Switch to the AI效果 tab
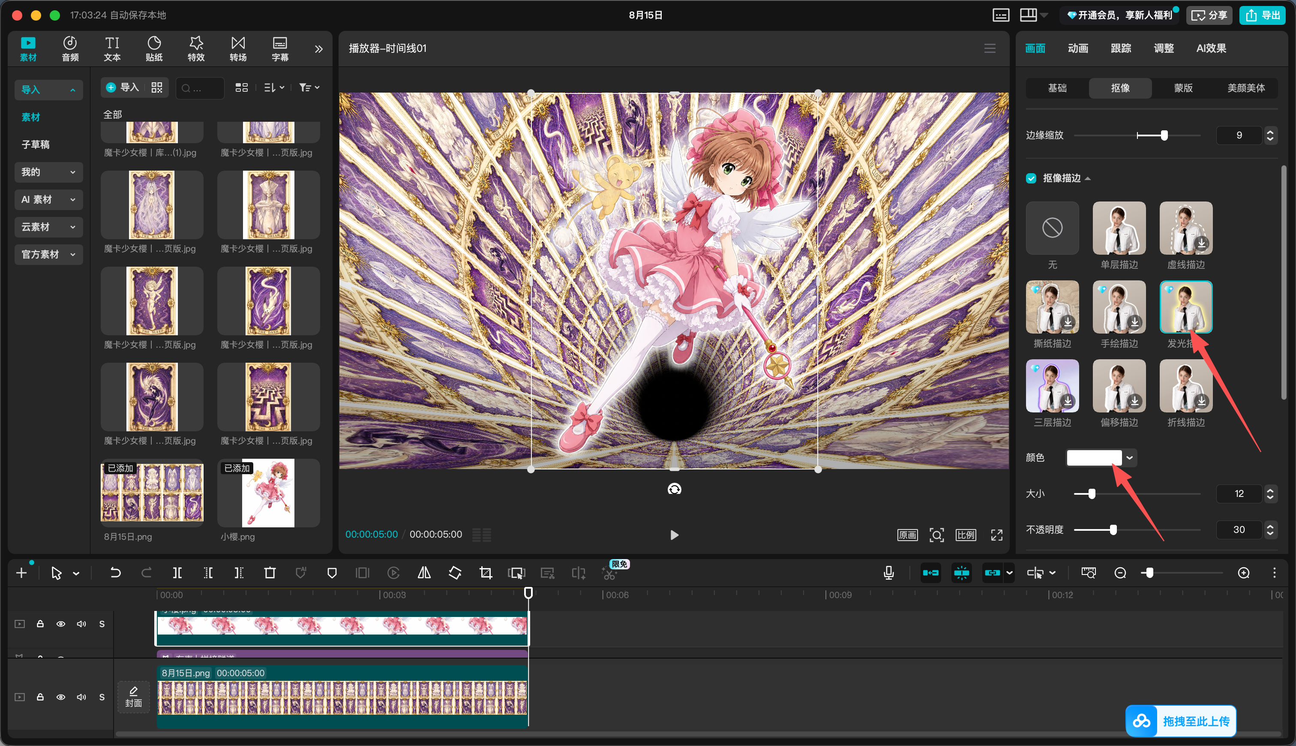 point(1211,48)
